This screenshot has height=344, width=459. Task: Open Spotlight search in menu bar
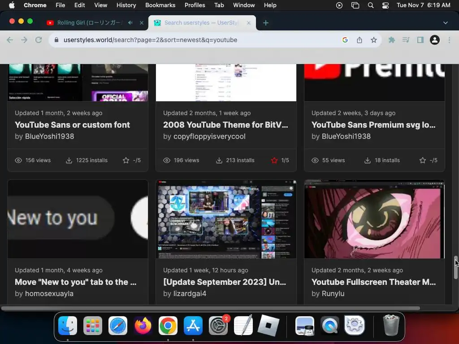371,5
